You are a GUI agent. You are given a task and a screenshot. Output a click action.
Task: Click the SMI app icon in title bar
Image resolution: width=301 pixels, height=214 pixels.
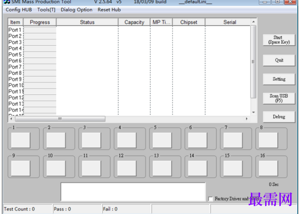[7, 2]
